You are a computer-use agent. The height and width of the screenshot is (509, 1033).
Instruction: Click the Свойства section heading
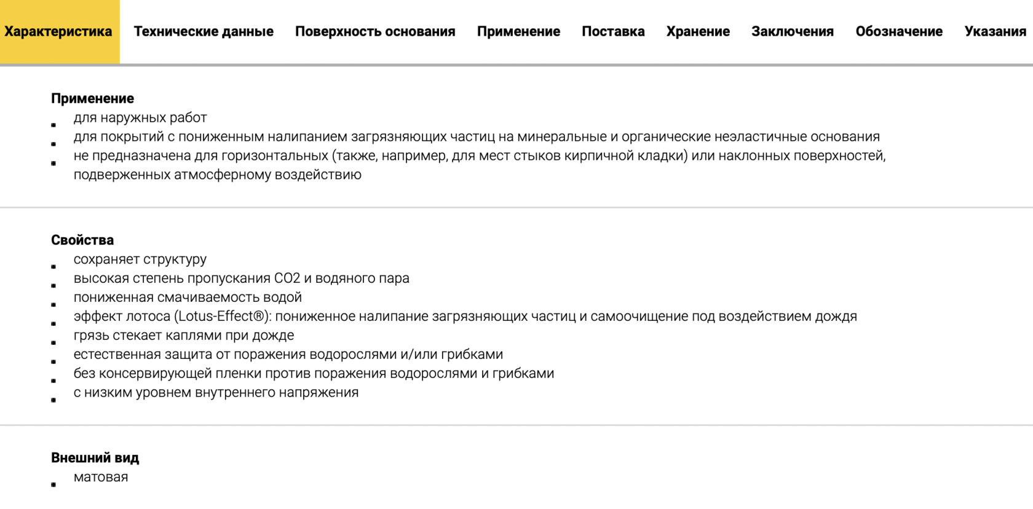(x=82, y=240)
